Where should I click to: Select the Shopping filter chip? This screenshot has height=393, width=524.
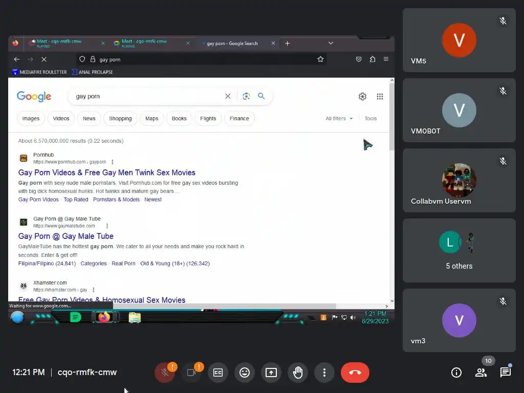pyautogui.click(x=120, y=119)
